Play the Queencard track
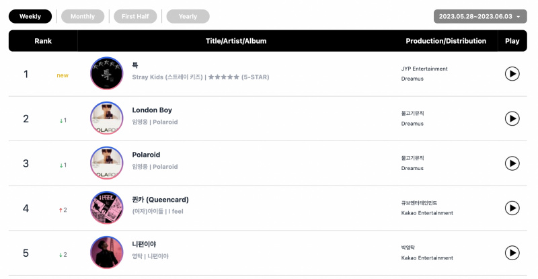Screen dimensions: 538x279 click(512, 208)
